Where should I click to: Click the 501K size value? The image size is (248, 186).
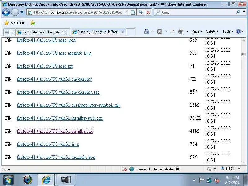(x=195, y=118)
